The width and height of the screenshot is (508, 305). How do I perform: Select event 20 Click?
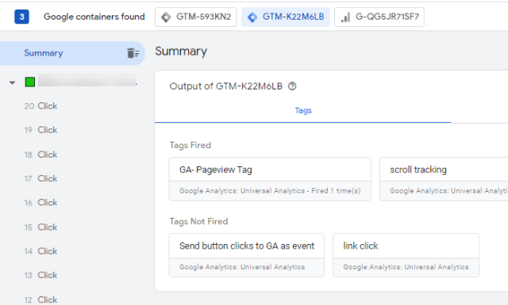(x=40, y=106)
